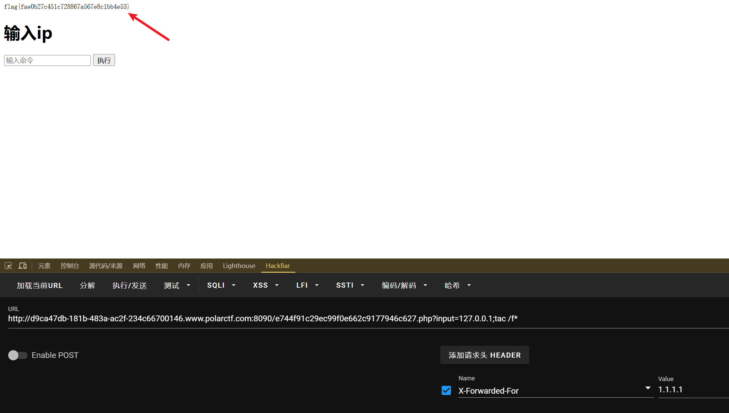Switch to the 网络 panel
This screenshot has height=413, width=729.
139,266
